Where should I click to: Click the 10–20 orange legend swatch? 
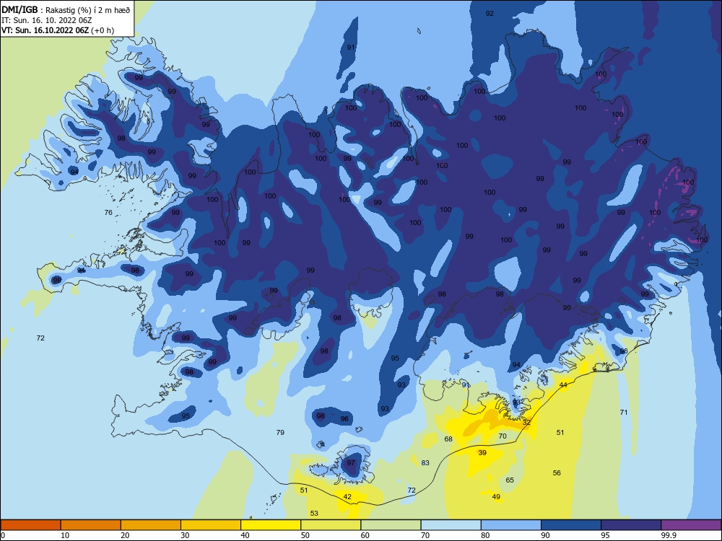91,525
